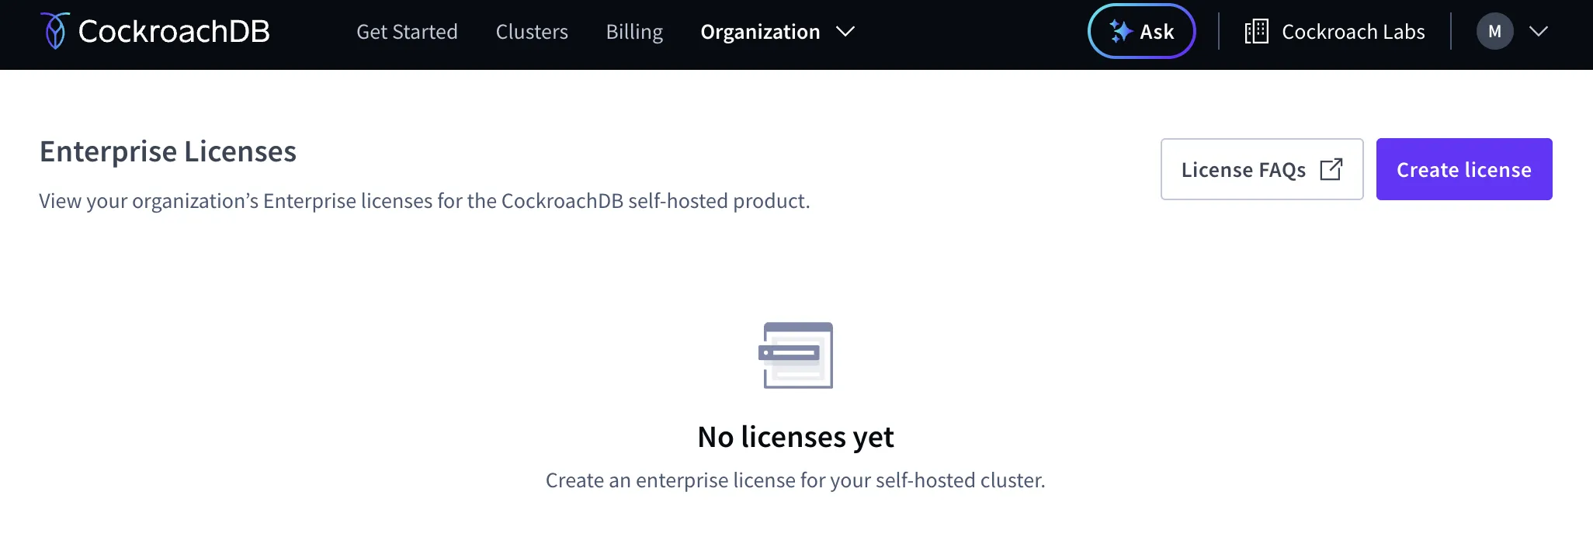Image resolution: width=1593 pixels, height=537 pixels.
Task: Click the external link icon on License FAQs
Action: coord(1331,169)
